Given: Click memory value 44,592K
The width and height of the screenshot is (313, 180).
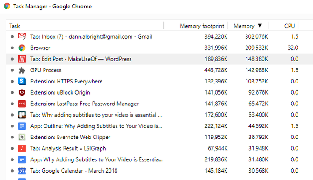Looking at the screenshot, I should point(258,126).
